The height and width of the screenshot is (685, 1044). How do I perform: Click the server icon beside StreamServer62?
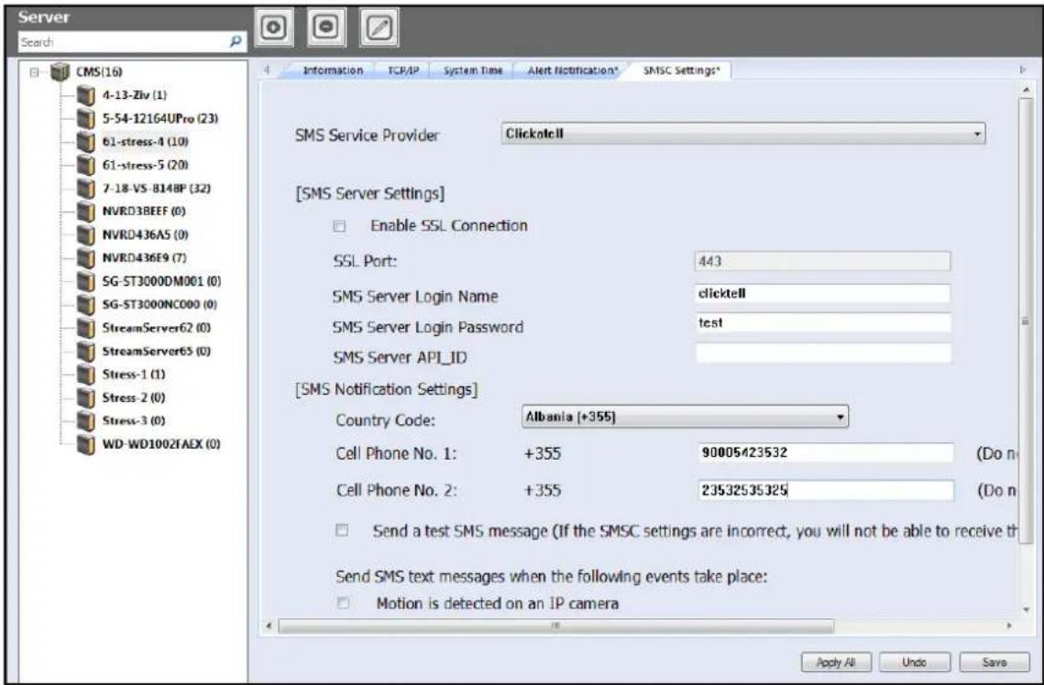click(x=86, y=328)
